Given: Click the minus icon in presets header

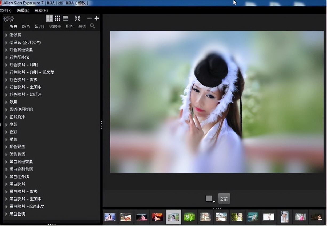Looking at the screenshot, I should click(x=89, y=18).
